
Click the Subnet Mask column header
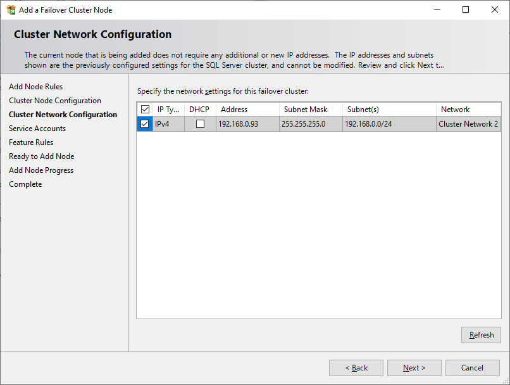click(x=311, y=110)
